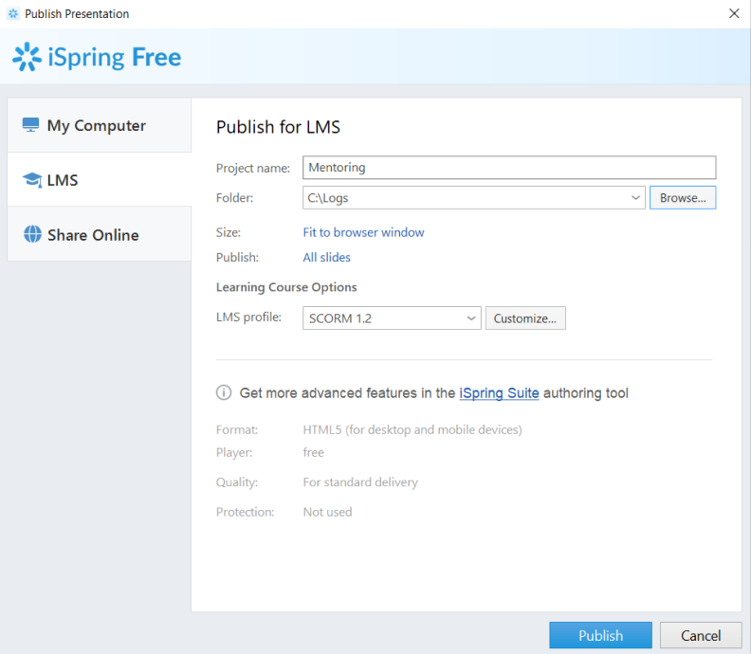This screenshot has width=751, height=654.
Task: Browse for an output folder
Action: 683,198
